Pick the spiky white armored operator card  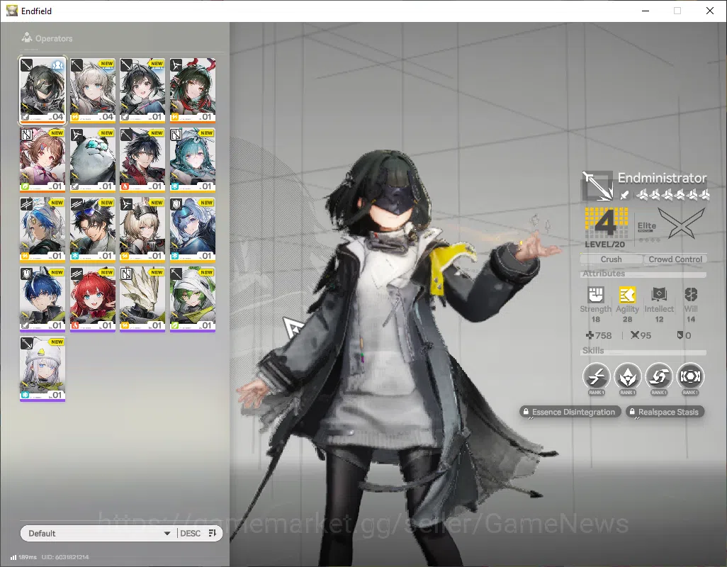(x=142, y=299)
